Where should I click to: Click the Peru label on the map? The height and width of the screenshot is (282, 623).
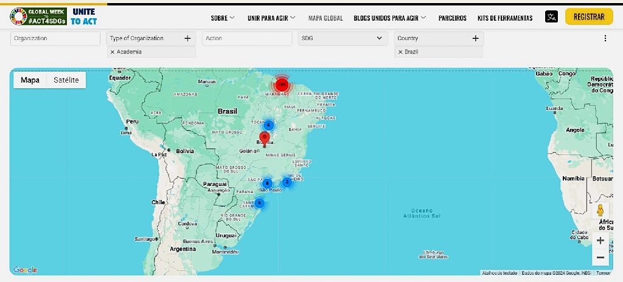[x=132, y=122]
